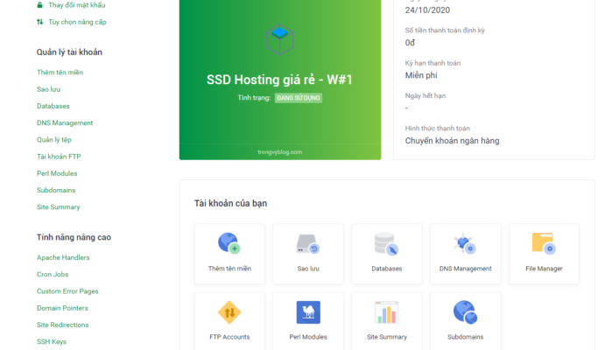Click the lock icon beside Thay đổi mật khẩu
This screenshot has height=350, width=605.
point(39,5)
